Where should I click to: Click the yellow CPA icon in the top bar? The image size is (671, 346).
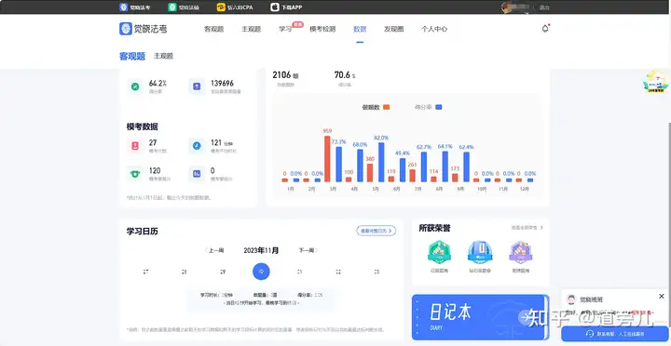[221, 7]
